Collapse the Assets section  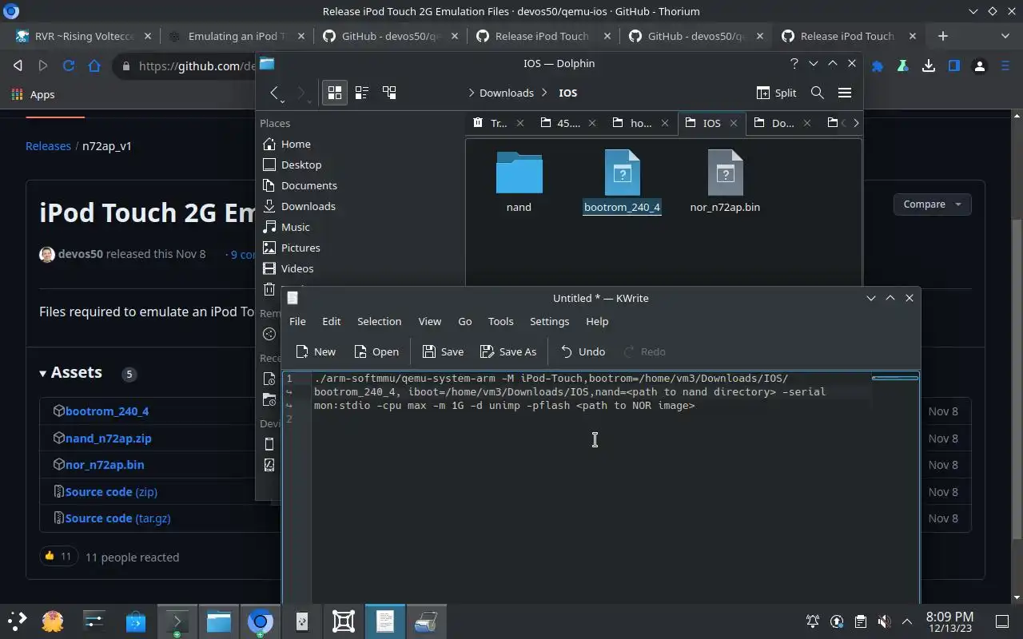point(70,372)
